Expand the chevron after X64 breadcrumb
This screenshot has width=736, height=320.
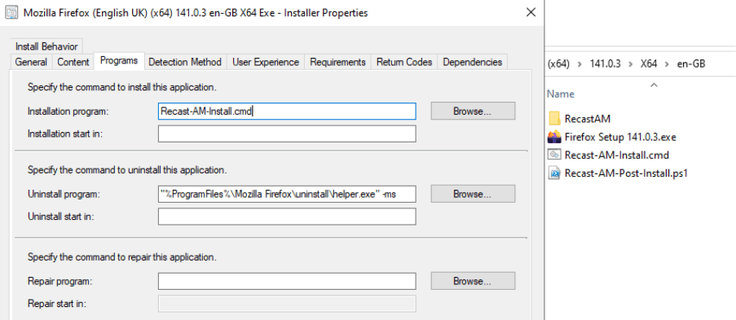667,64
